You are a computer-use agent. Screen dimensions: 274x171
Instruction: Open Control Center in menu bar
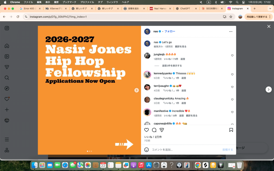pos(243,2)
